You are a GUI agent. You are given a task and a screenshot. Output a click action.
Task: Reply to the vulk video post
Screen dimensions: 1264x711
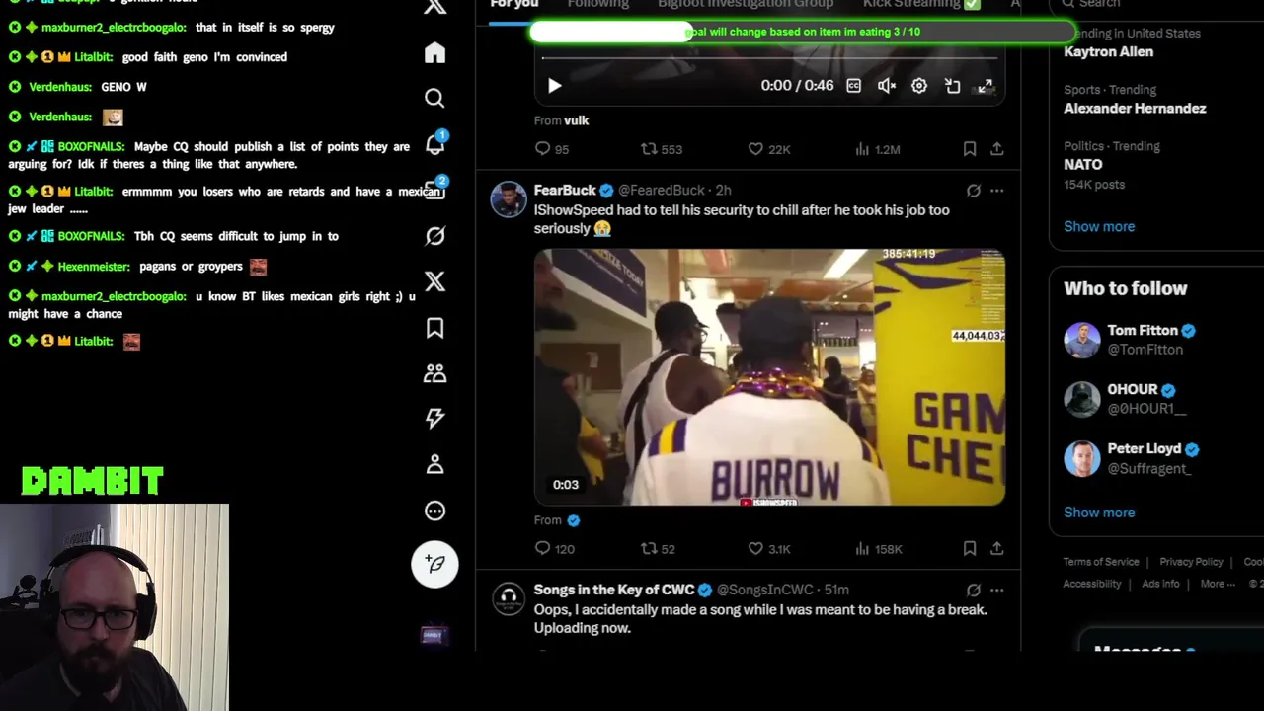(551, 149)
